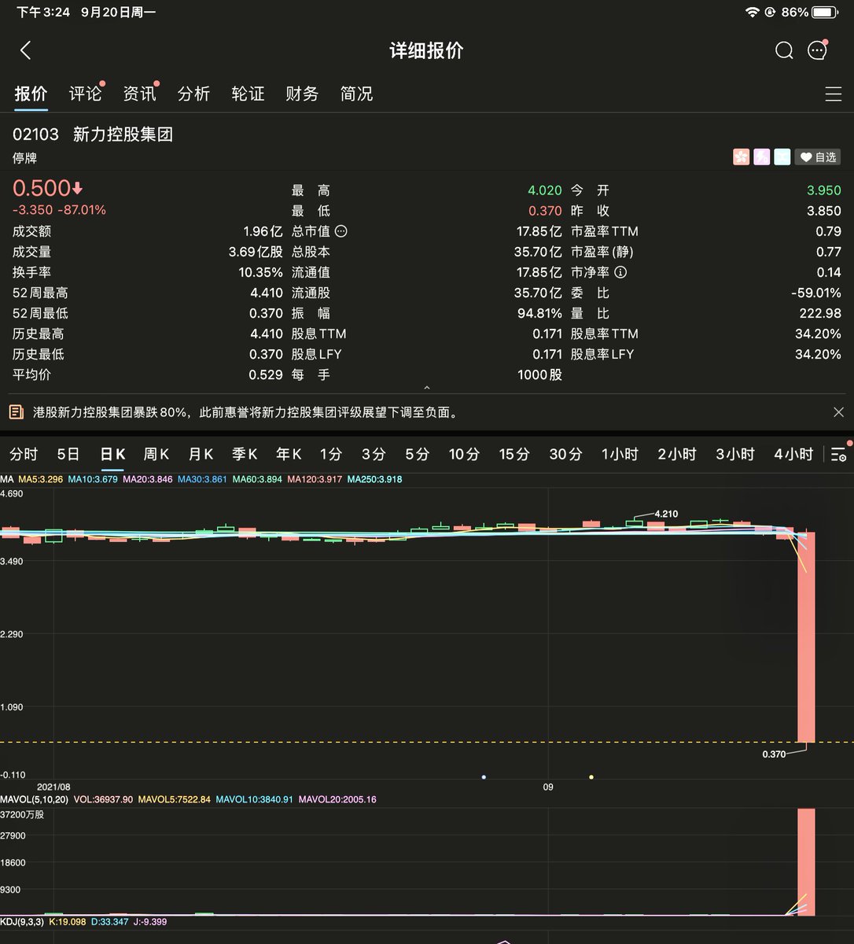854x944 pixels.
Task: Tap the 0.500 current price
Action: pos(42,189)
